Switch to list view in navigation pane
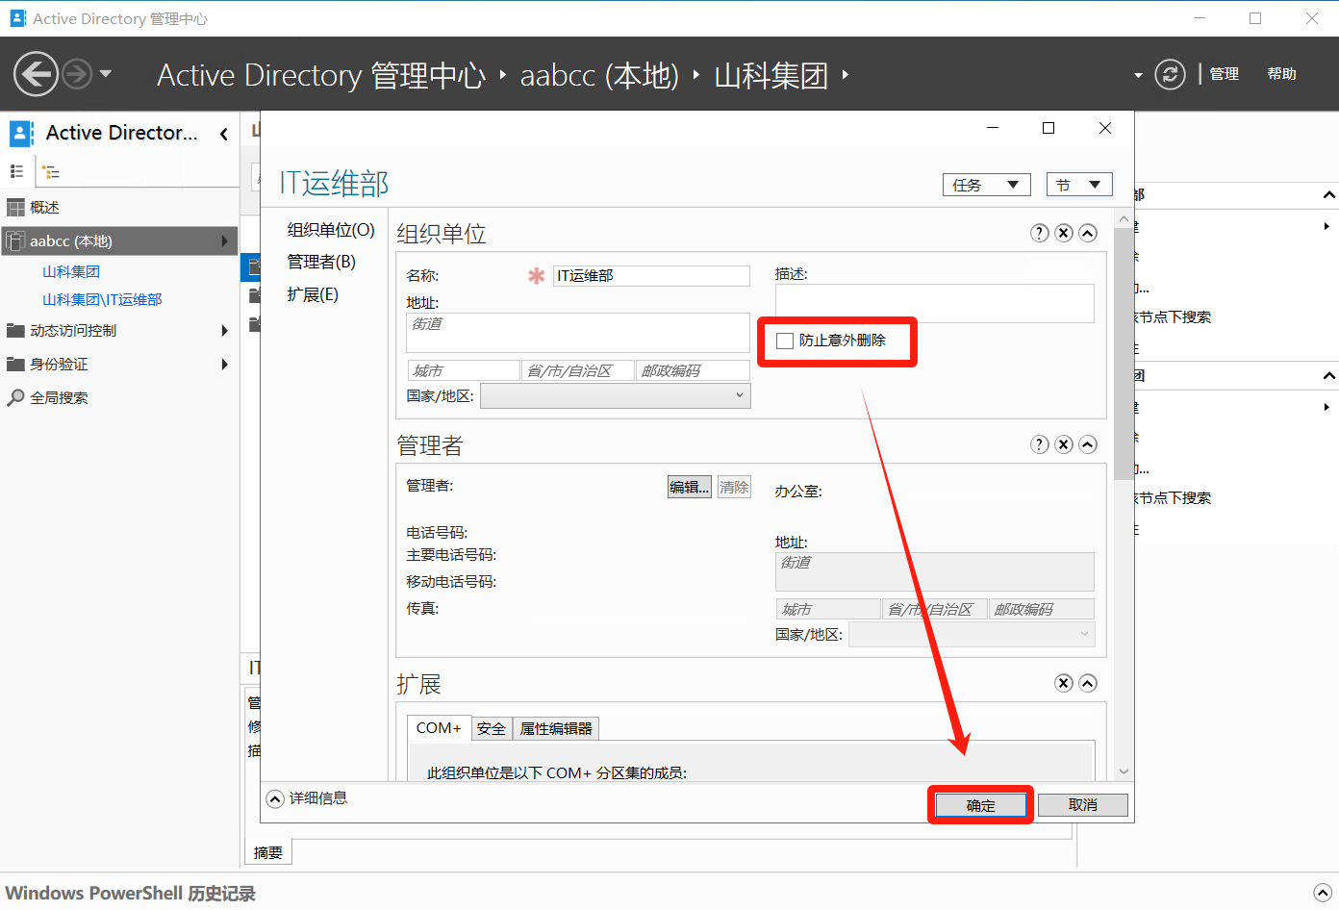 tap(16, 171)
